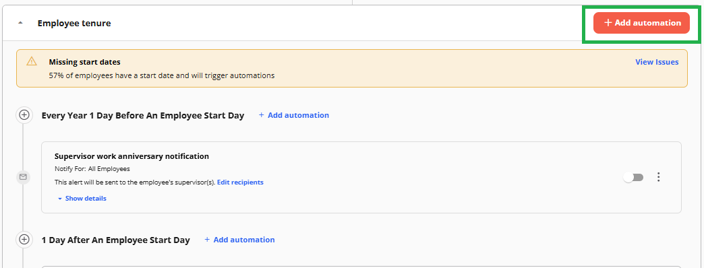The width and height of the screenshot is (704, 272).
Task: Click plus circle beside Every Year 1 Day Before
Action: (x=24, y=115)
